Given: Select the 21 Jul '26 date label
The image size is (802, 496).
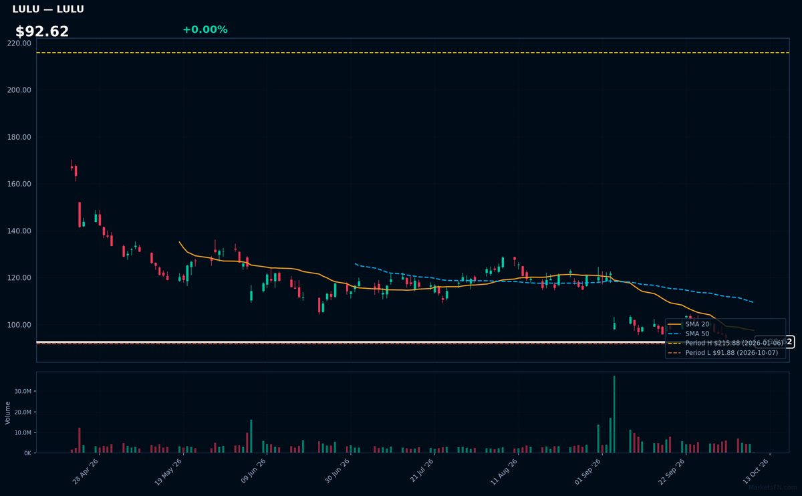Looking at the screenshot, I should pyautogui.click(x=421, y=471).
